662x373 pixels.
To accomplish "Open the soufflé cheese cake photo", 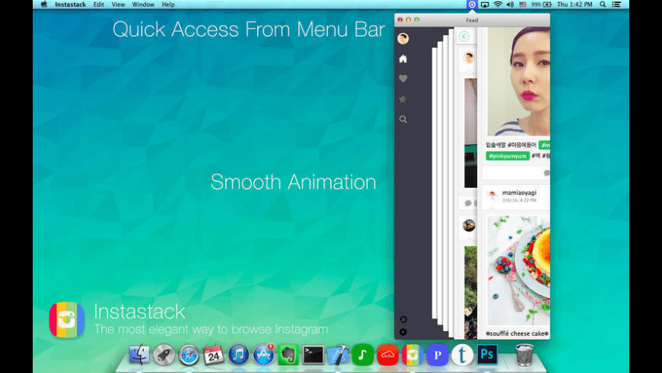I will [x=518, y=270].
